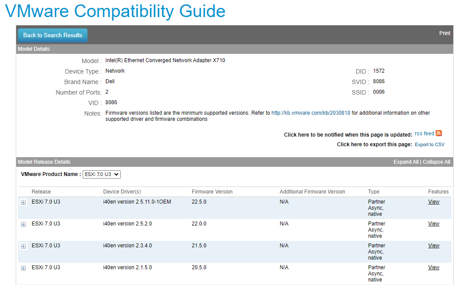View features for firmware version 22.5.0
This screenshot has height=285, width=472.
[434, 201]
